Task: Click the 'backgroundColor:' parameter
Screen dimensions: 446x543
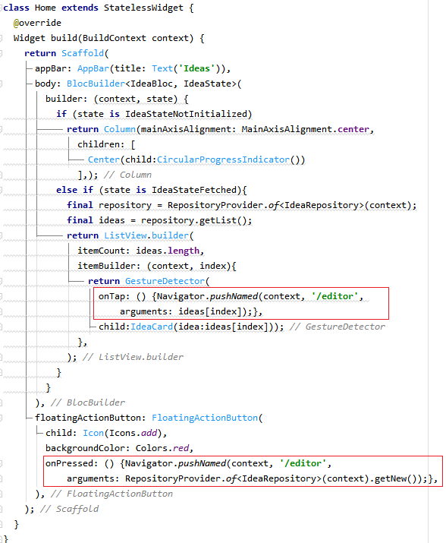Action: click(88, 449)
